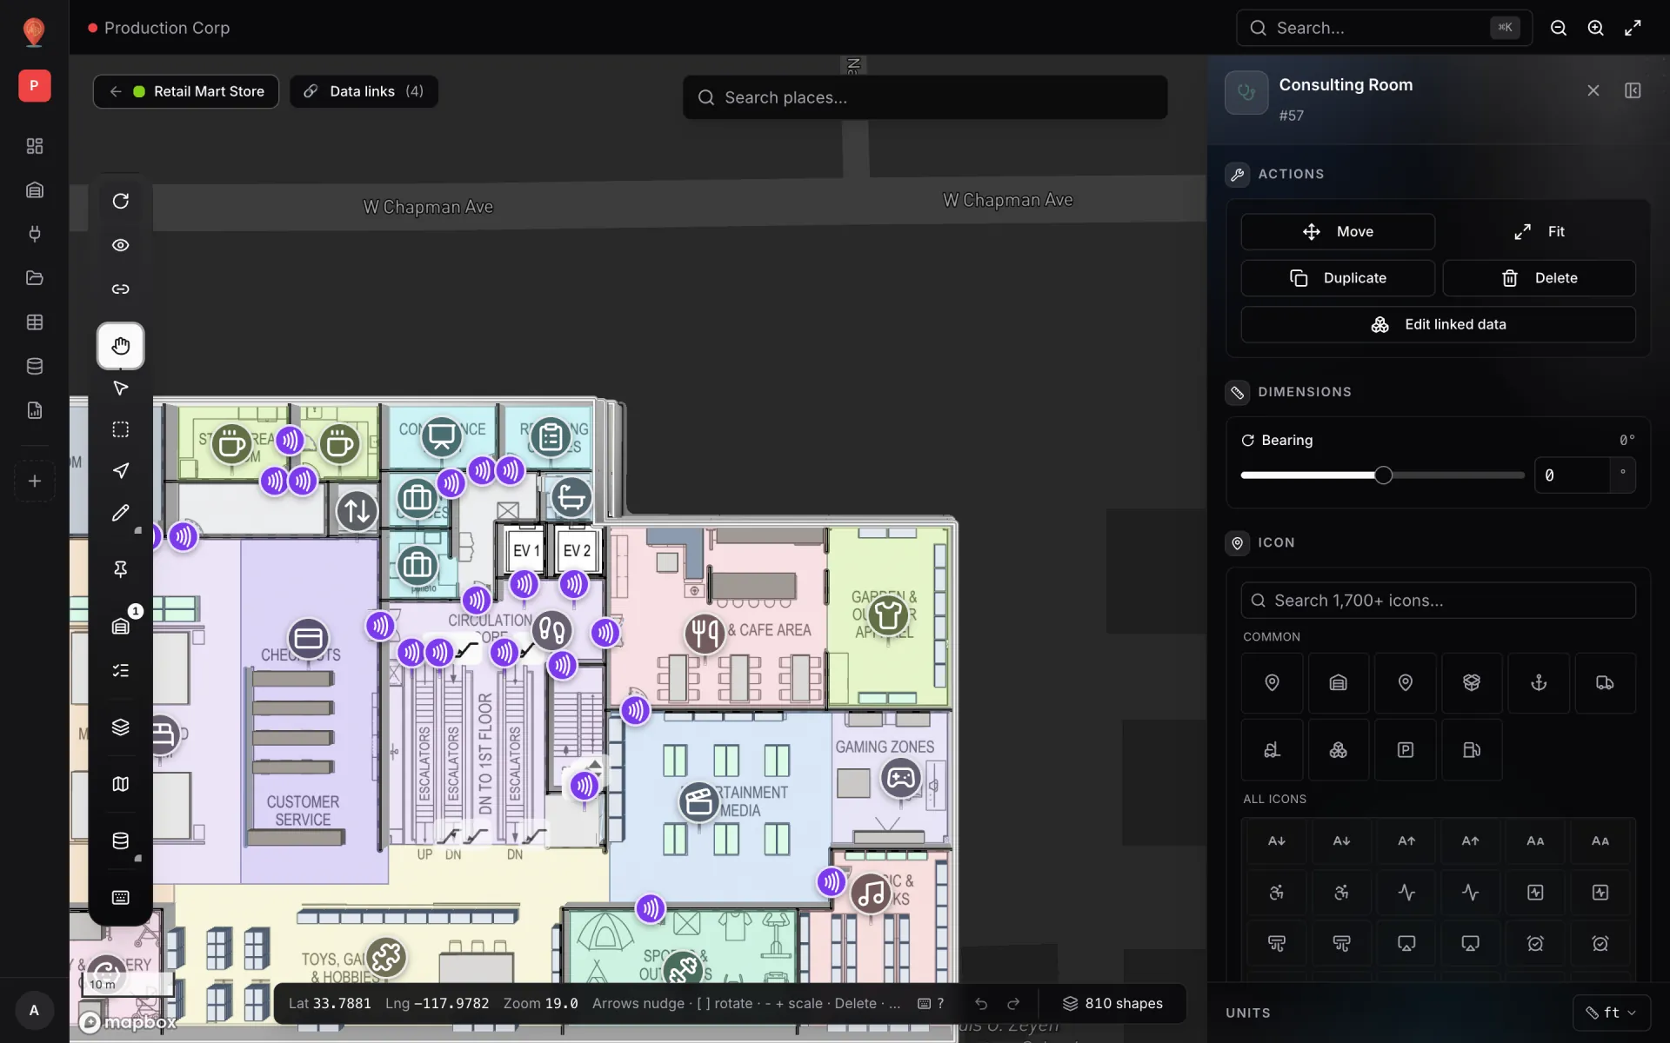Viewport: 1670px width, 1043px height.
Task: Open dashboard grid in left sidebar
Action: 35,146
